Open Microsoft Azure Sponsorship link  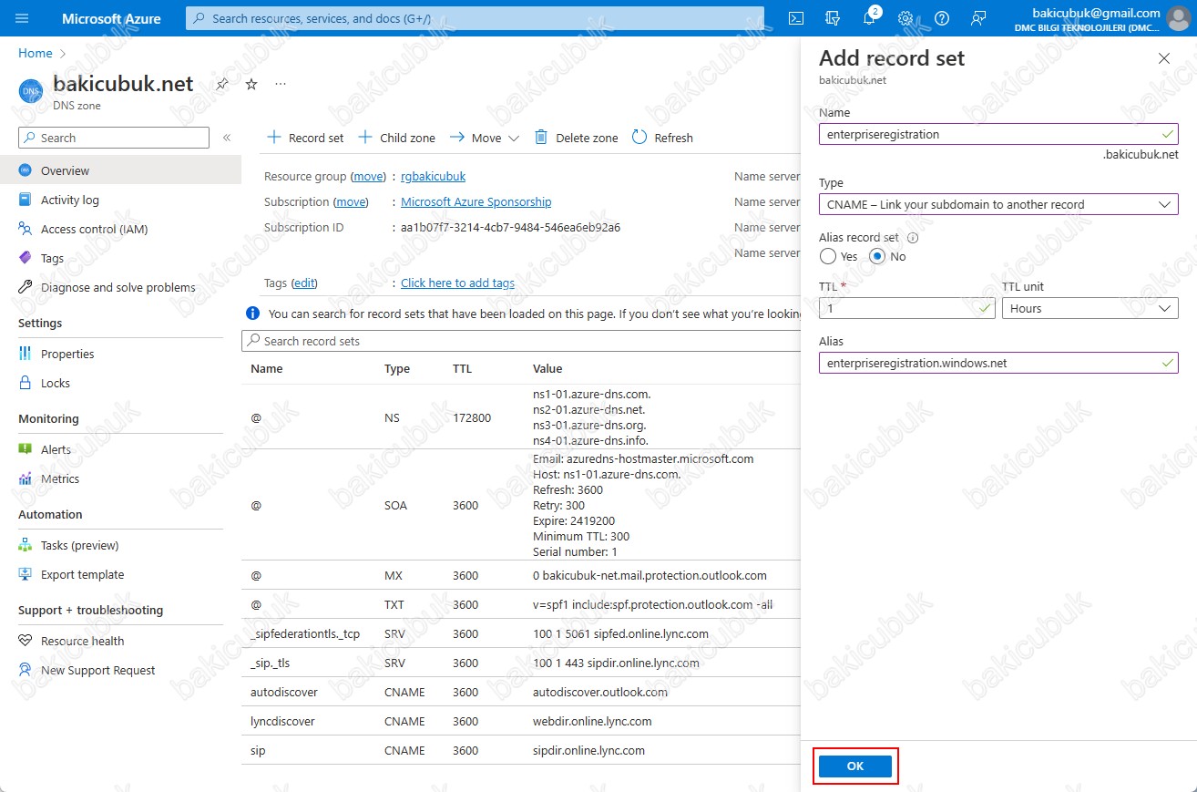(x=476, y=201)
